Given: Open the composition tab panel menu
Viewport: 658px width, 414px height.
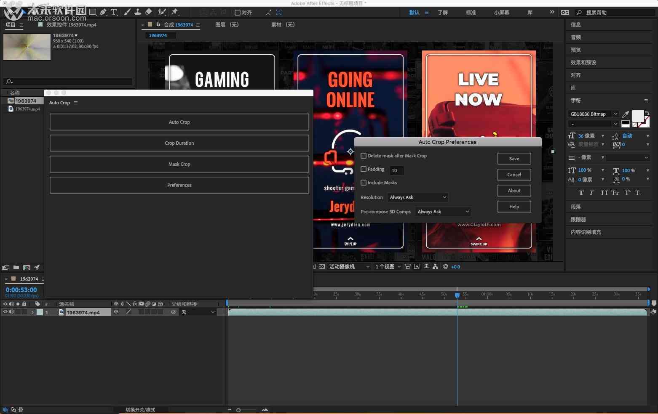Looking at the screenshot, I should [198, 25].
